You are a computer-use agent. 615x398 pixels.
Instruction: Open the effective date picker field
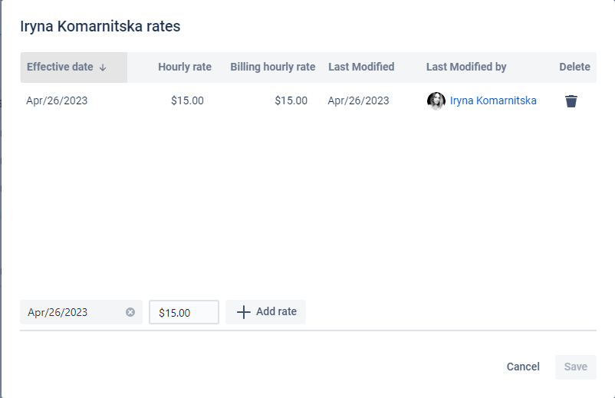(x=73, y=312)
